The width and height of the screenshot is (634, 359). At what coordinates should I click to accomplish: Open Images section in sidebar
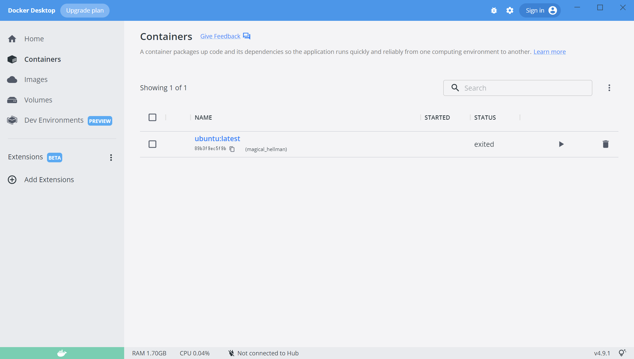[x=36, y=80]
